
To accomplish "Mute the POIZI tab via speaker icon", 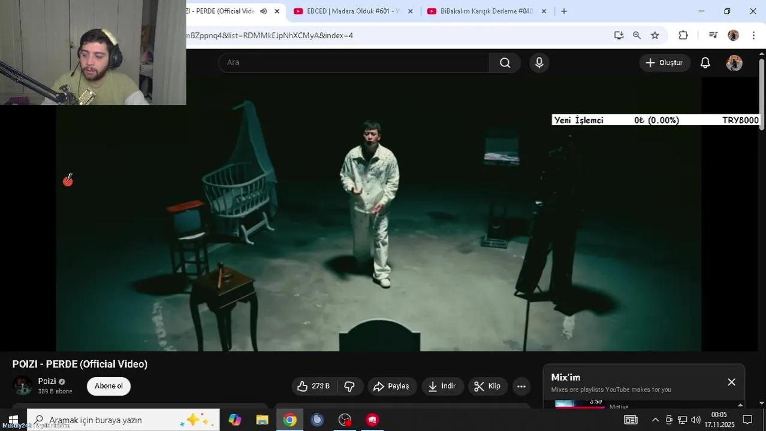I will tap(263, 11).
